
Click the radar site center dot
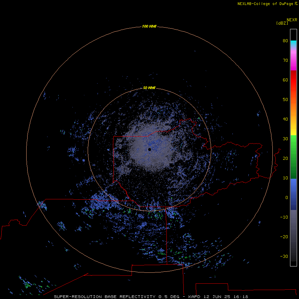[x=149, y=149]
